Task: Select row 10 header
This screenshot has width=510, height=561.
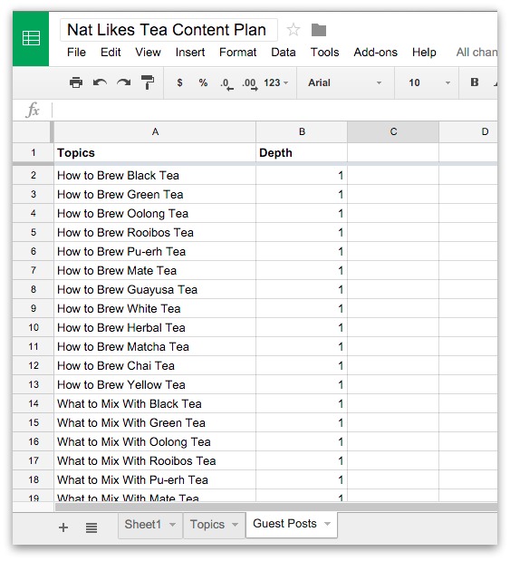Action: [34, 327]
